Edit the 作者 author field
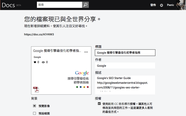Viewport: 186px width, 116px height. (x=125, y=66)
